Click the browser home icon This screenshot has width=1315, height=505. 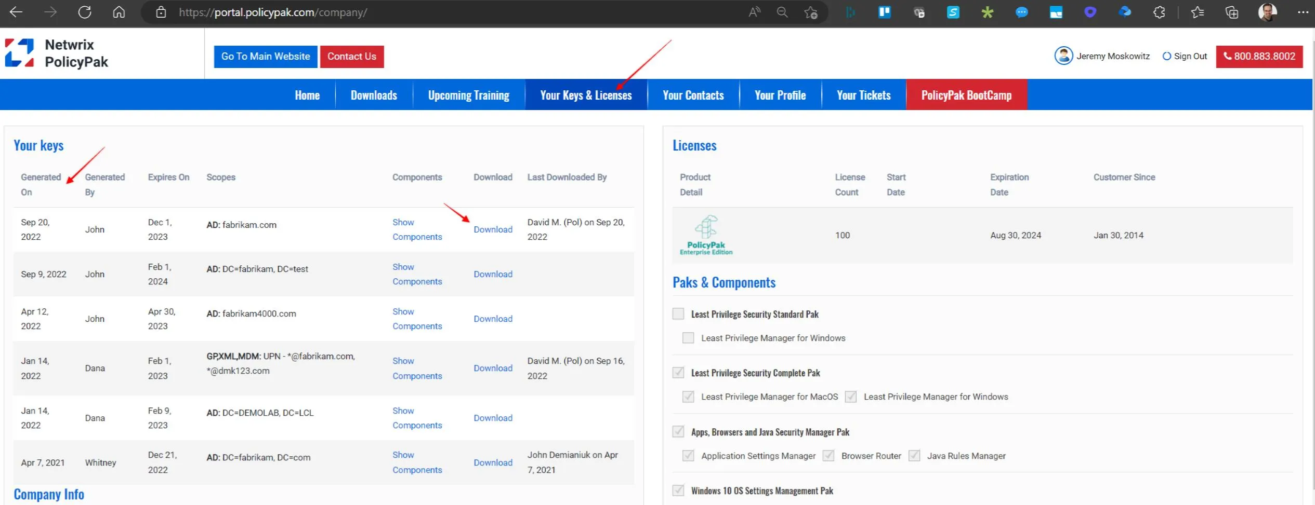click(119, 12)
